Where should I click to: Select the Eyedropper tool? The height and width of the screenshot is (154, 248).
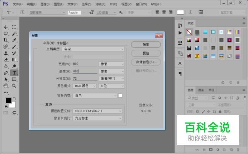tap(14, 40)
